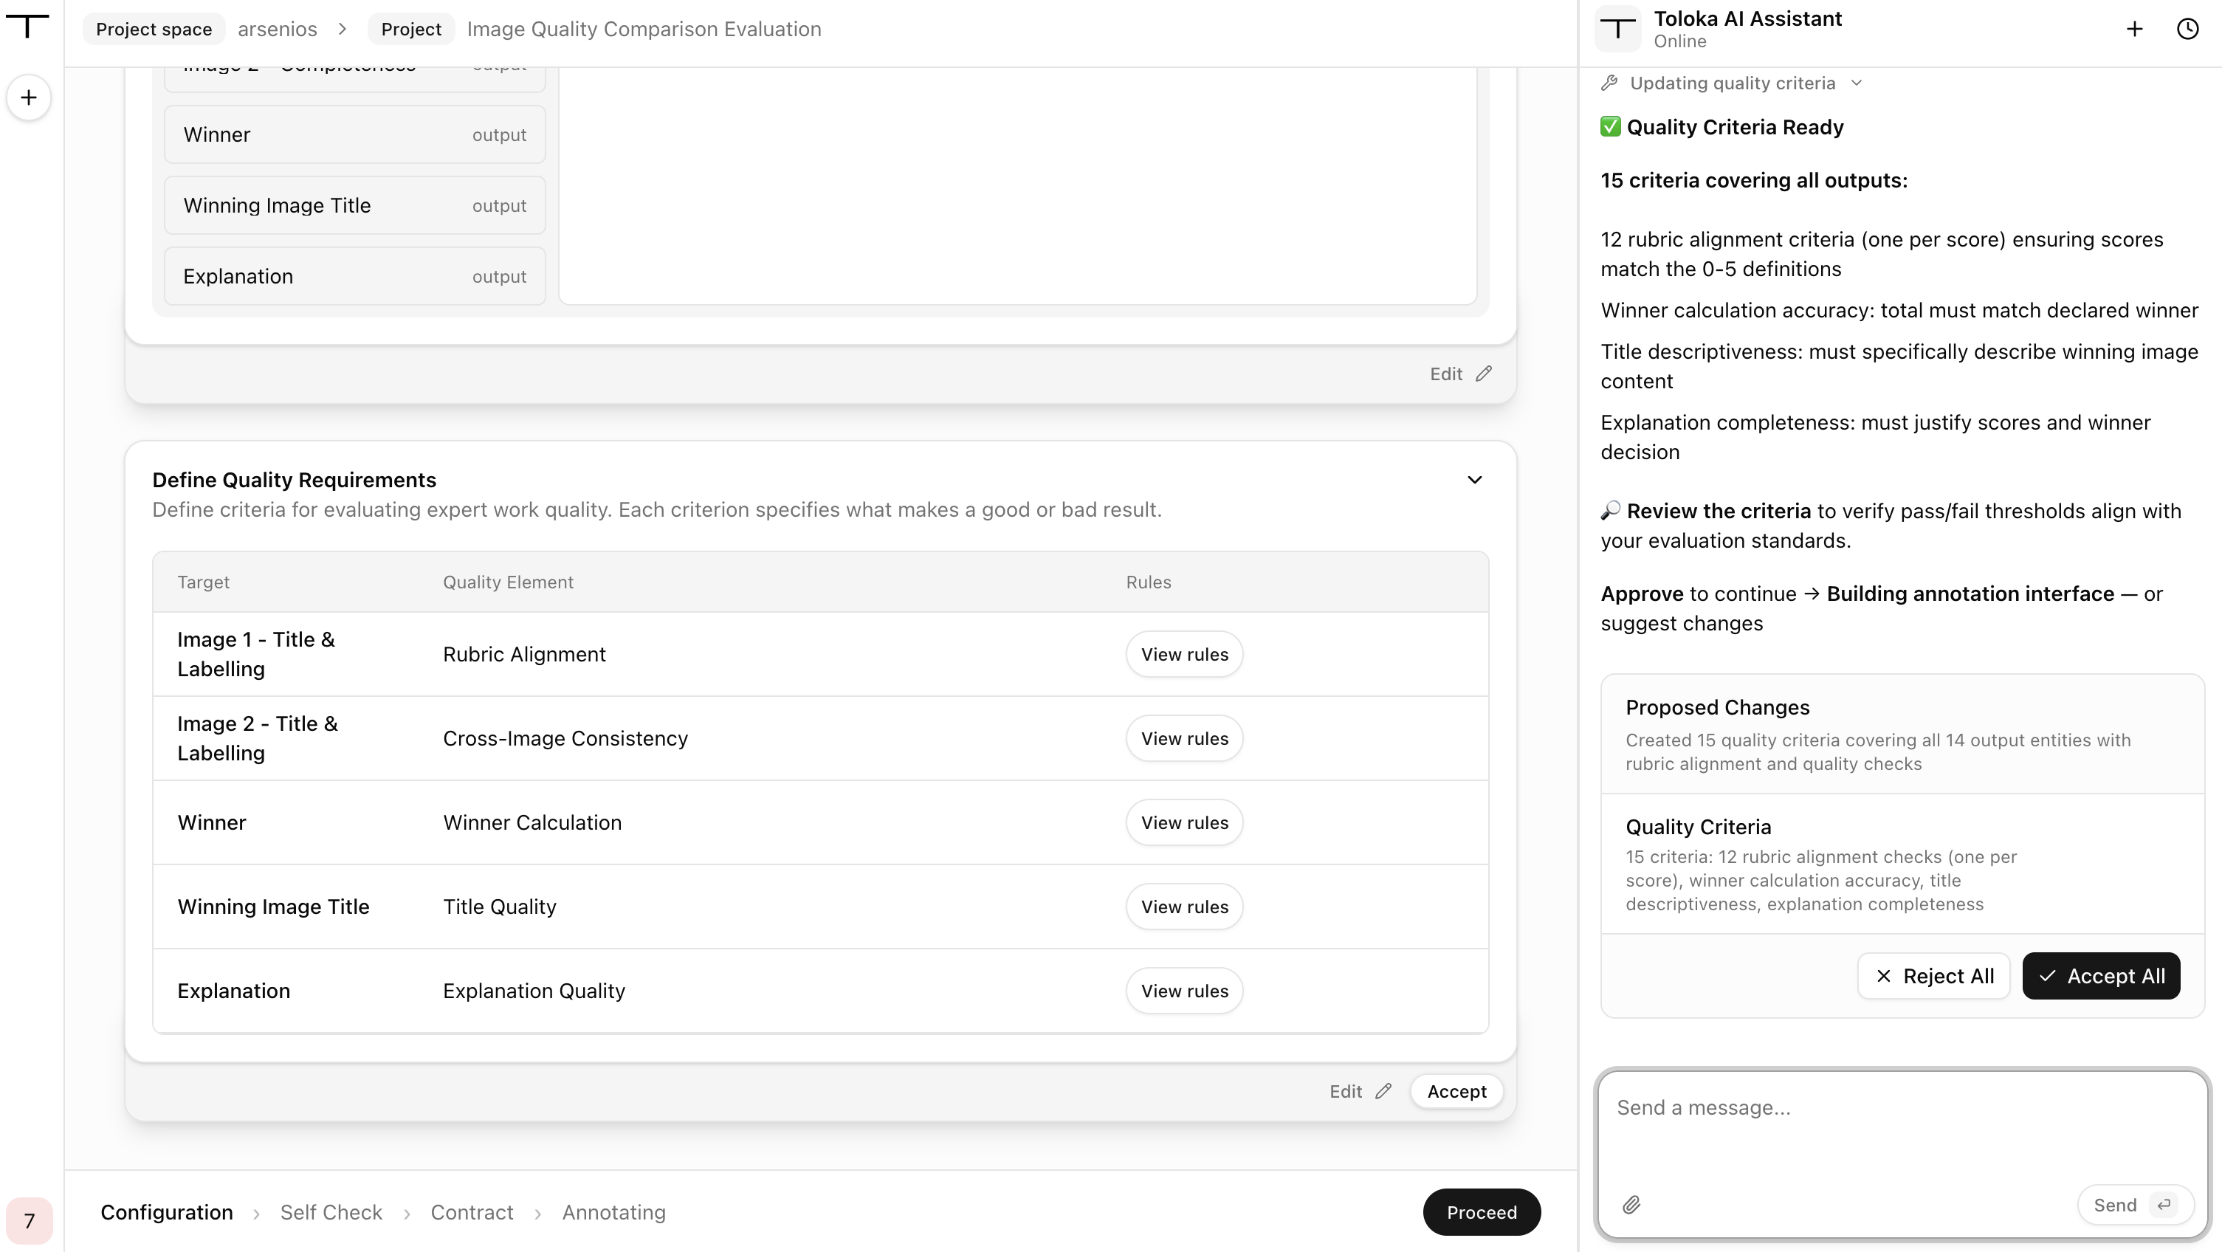
Task: Click the Reject All button
Action: (x=1934, y=976)
